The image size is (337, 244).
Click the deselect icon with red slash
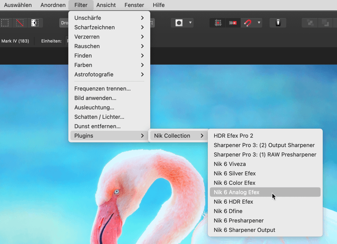(20, 23)
